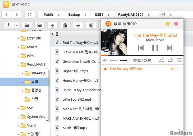Expand the NPKI folder tree arrow
The image size is (193, 136).
(x=18, y=56)
